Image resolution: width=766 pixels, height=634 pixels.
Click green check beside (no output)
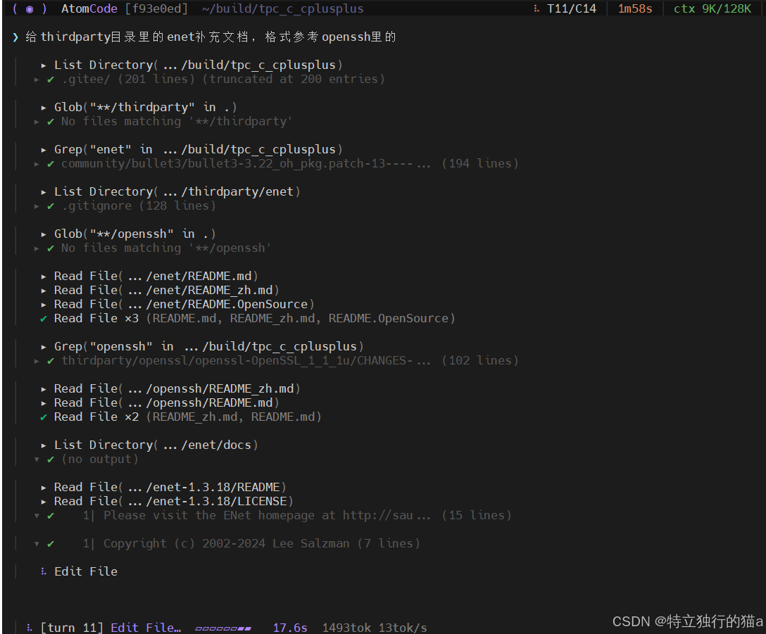pos(50,459)
